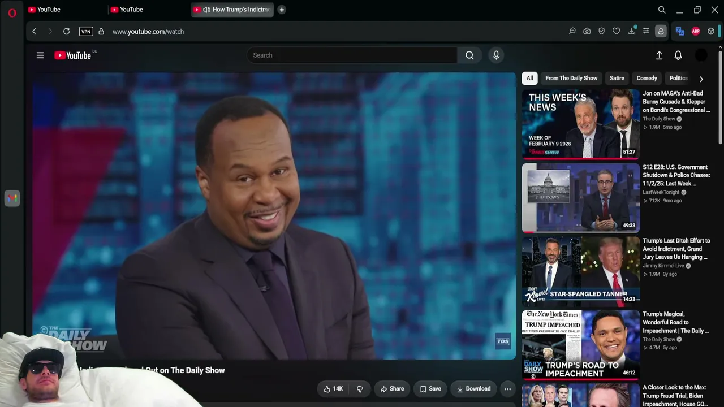Share this video
This screenshot has width=724, height=407.
point(392,389)
